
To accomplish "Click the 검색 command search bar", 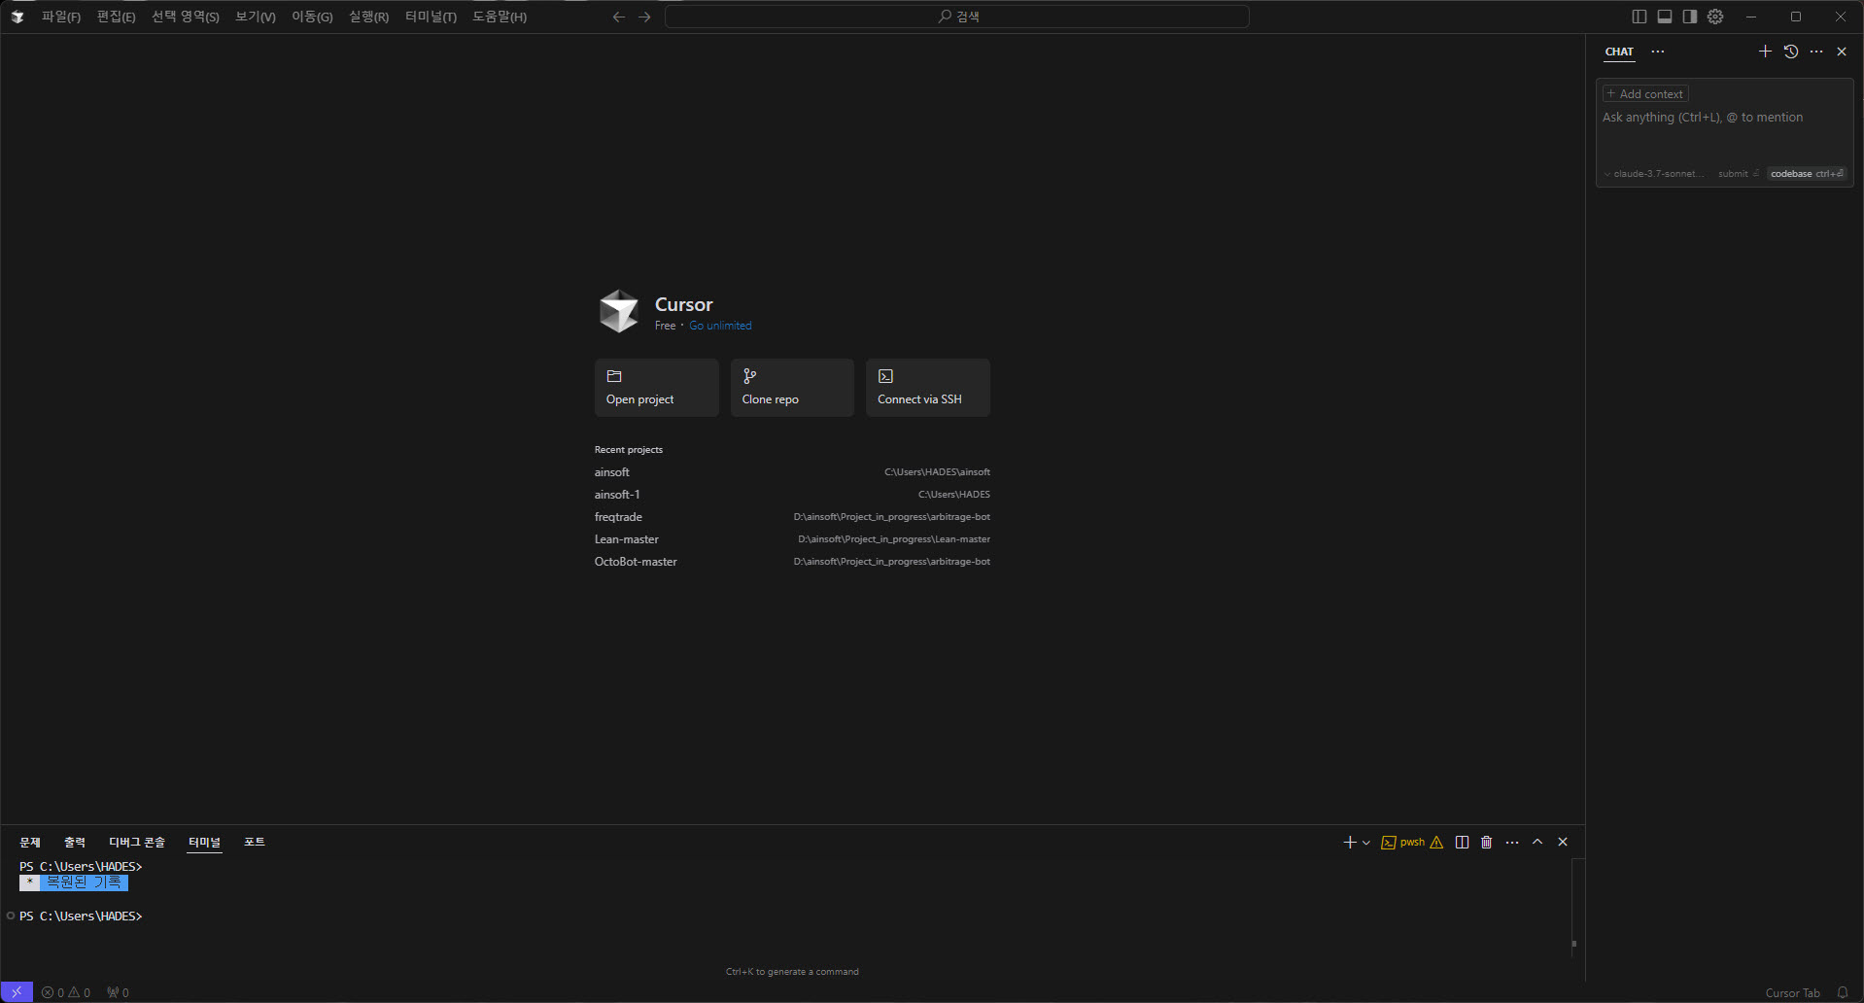I will [957, 17].
